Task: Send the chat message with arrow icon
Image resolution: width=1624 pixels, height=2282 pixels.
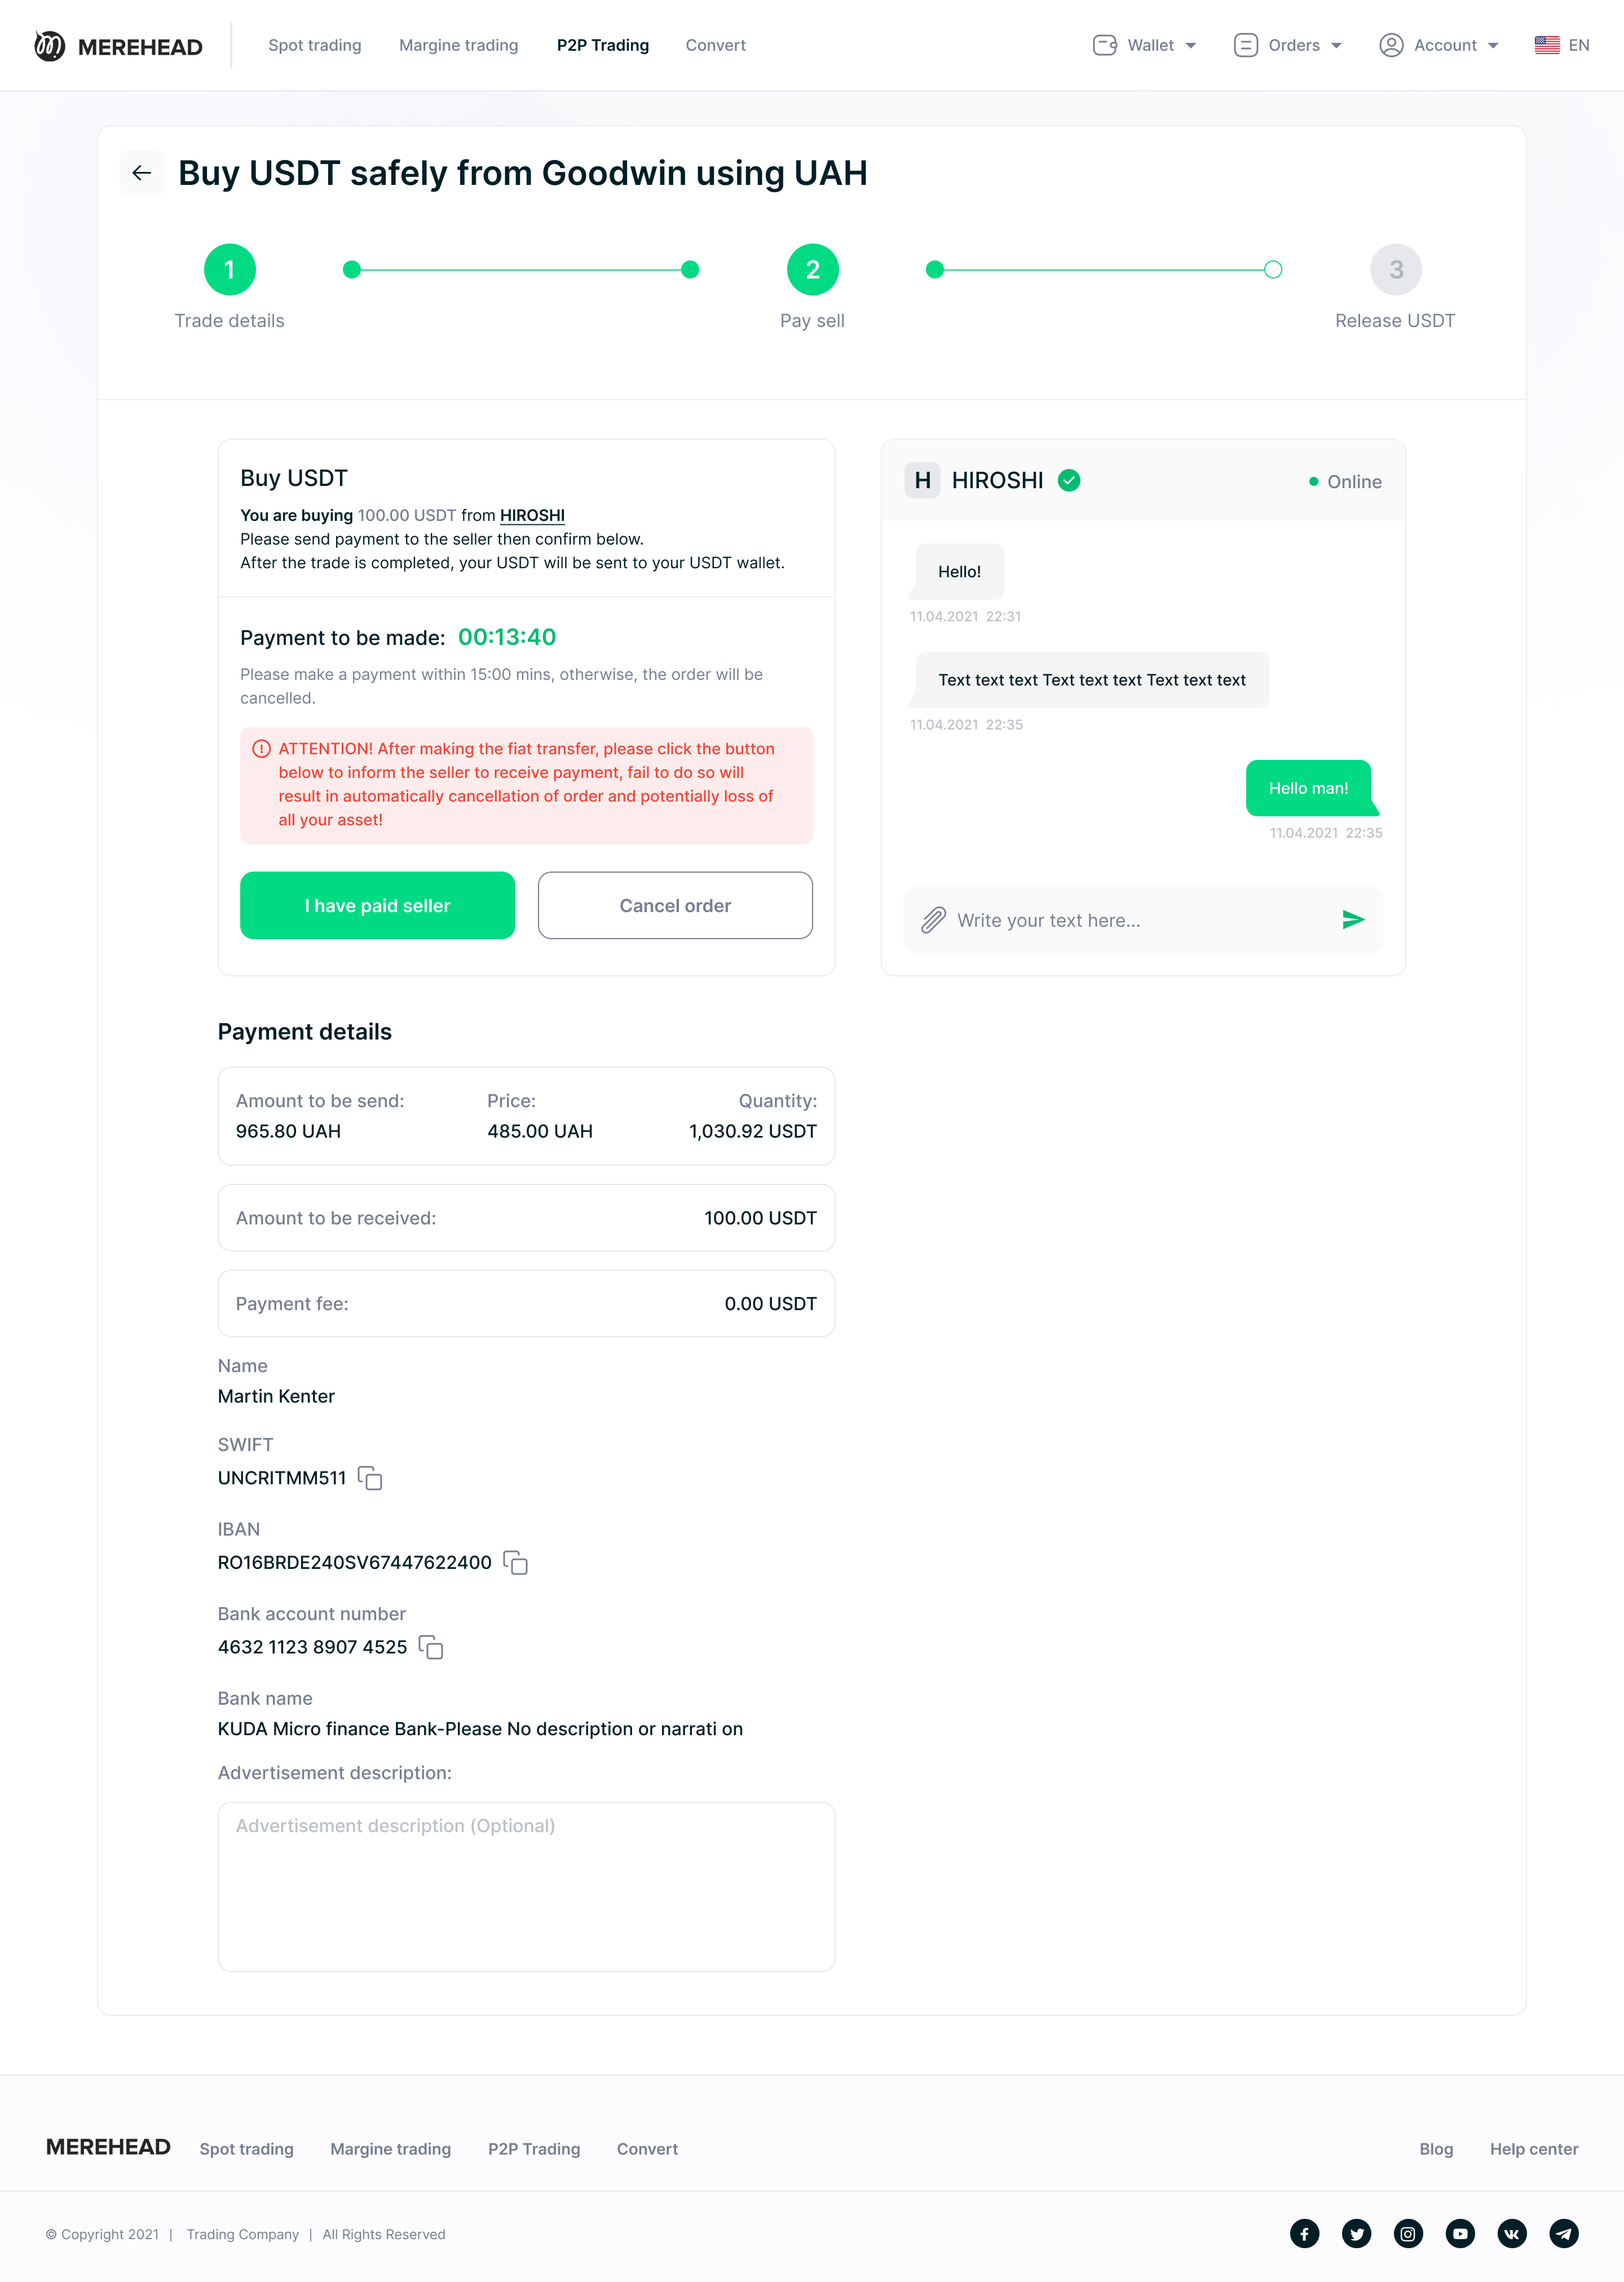Action: pyautogui.click(x=1353, y=919)
